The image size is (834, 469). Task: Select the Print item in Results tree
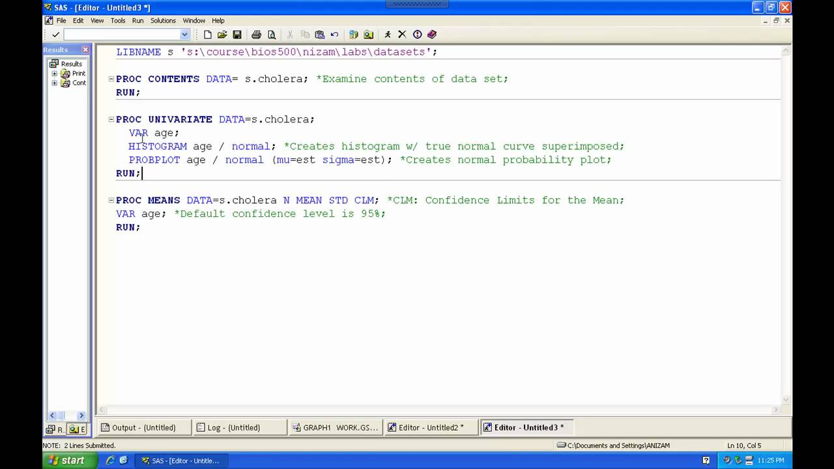pos(79,74)
